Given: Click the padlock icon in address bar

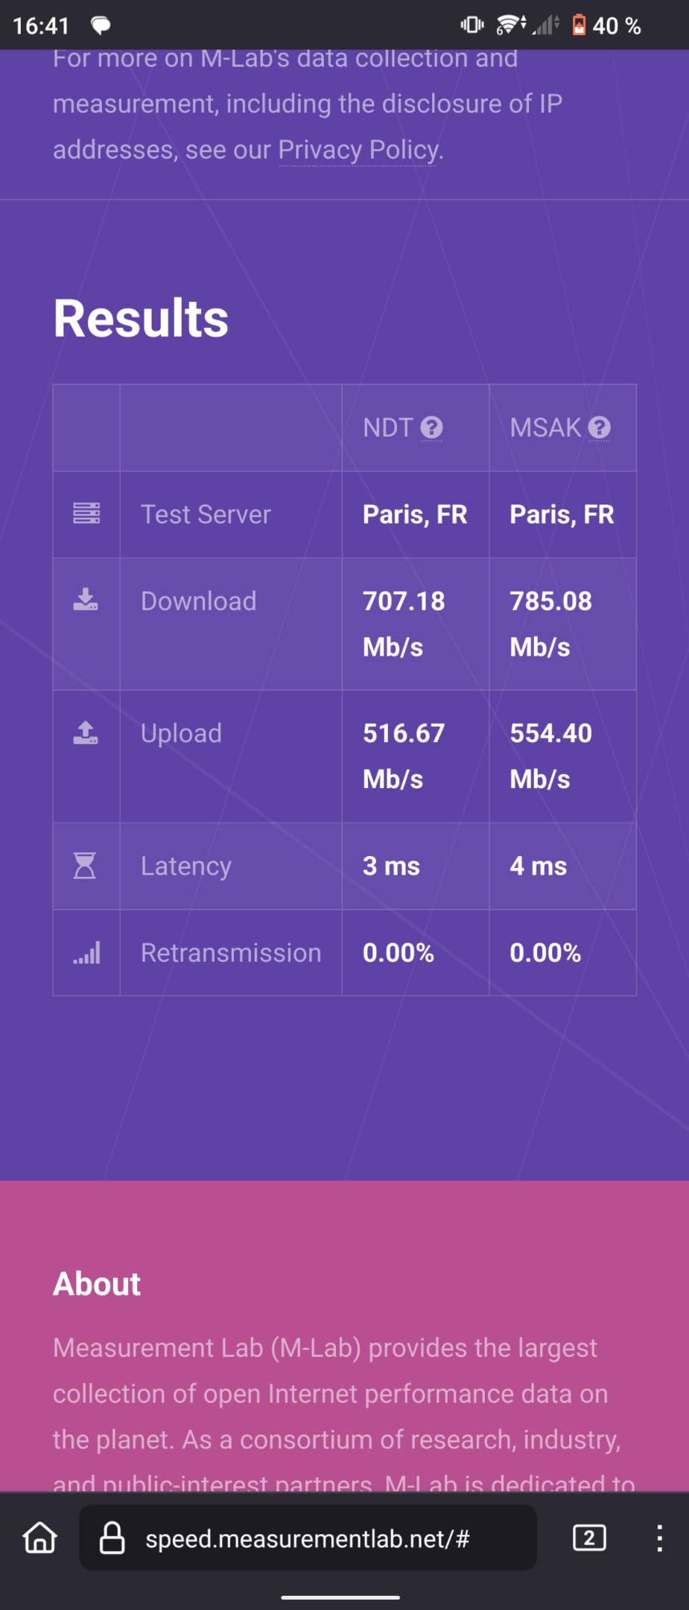Looking at the screenshot, I should 112,1538.
